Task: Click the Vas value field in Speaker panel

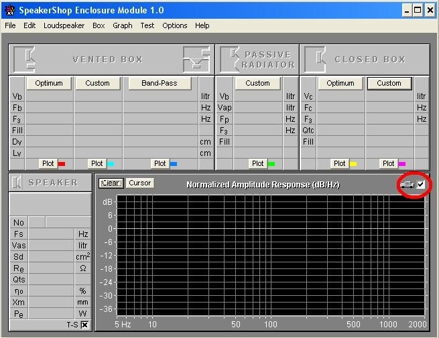Action: pyautogui.click(x=51, y=245)
